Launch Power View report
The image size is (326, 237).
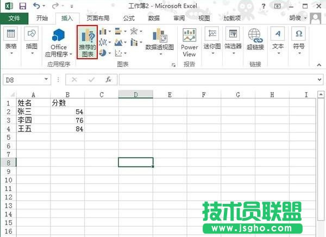189,42
